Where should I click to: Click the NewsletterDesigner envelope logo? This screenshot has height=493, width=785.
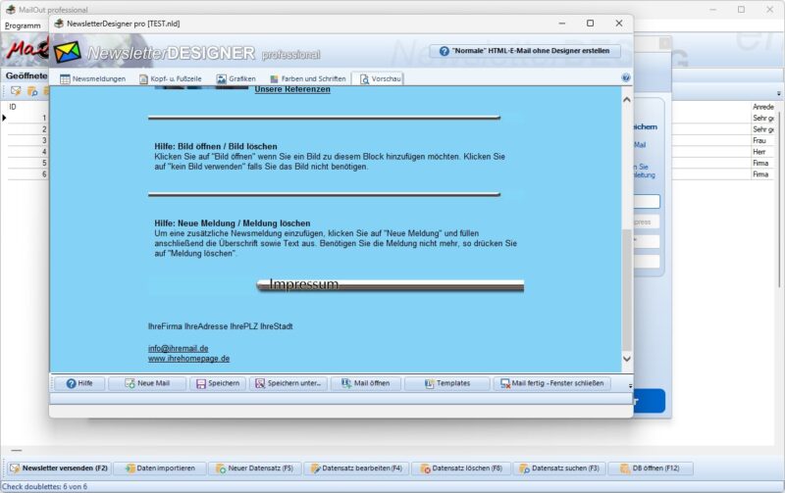point(67,51)
